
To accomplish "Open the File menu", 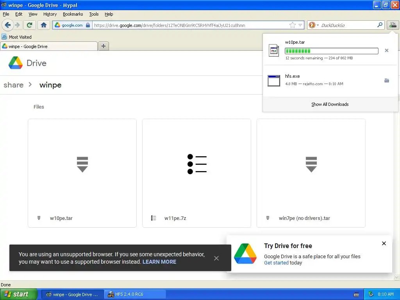I will [x=6, y=14].
